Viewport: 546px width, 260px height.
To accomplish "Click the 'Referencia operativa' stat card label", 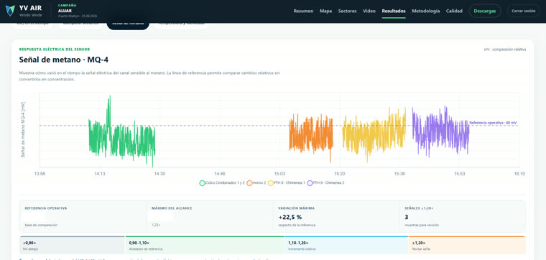I will click(46, 208).
